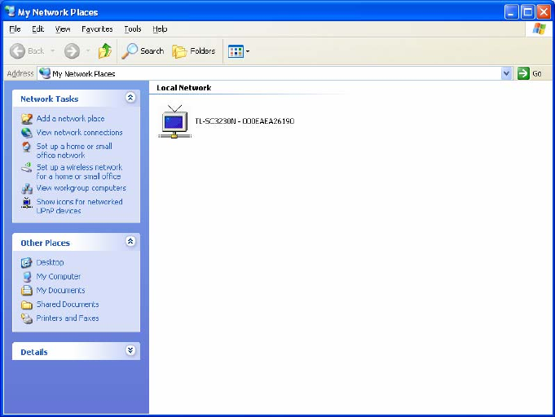Open the Edit menu
This screenshot has width=555, height=417.
coord(37,29)
